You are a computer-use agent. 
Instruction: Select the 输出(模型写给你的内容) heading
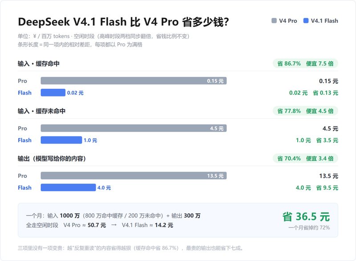[x=52, y=158]
